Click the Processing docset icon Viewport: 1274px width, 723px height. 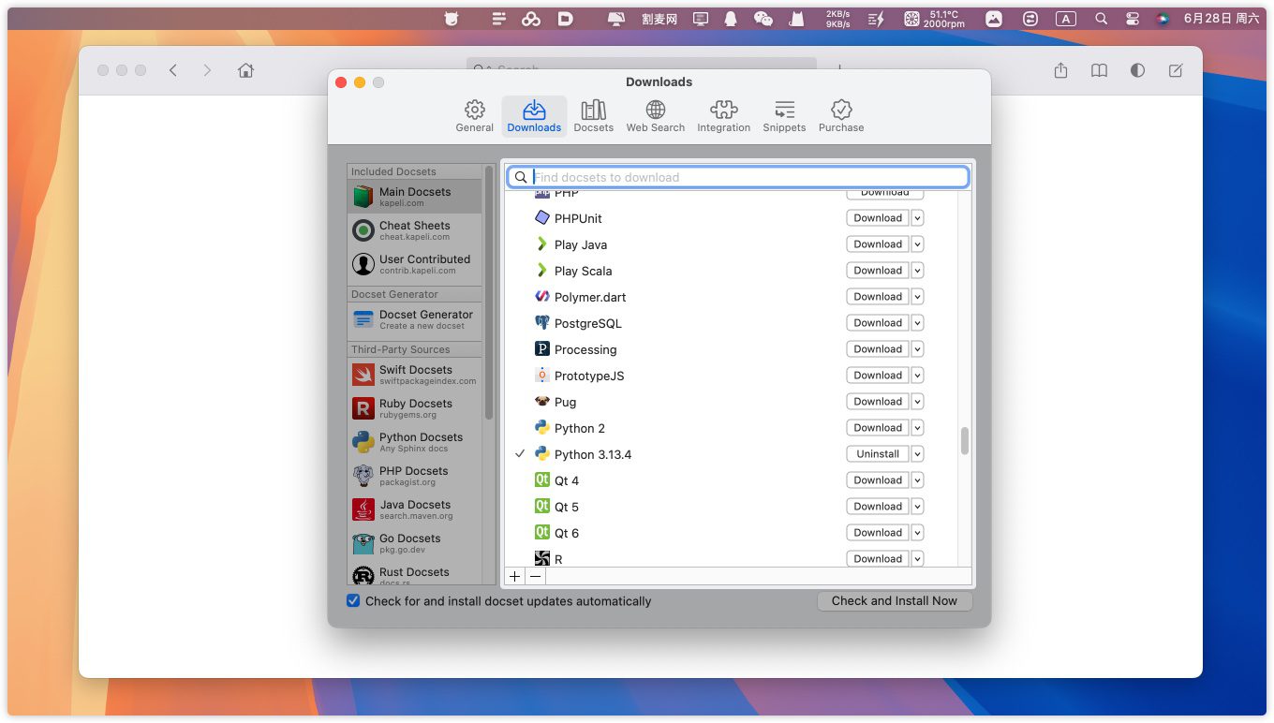tap(541, 348)
